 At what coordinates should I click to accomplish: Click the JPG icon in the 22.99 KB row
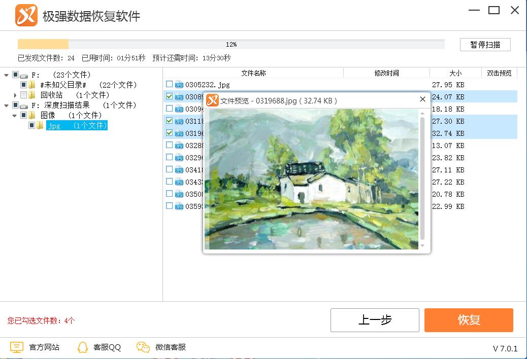coord(179,206)
